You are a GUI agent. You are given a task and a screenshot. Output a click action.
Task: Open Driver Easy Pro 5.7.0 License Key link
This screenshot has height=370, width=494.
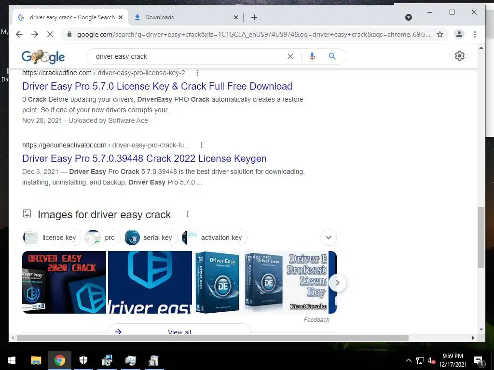coord(157,86)
